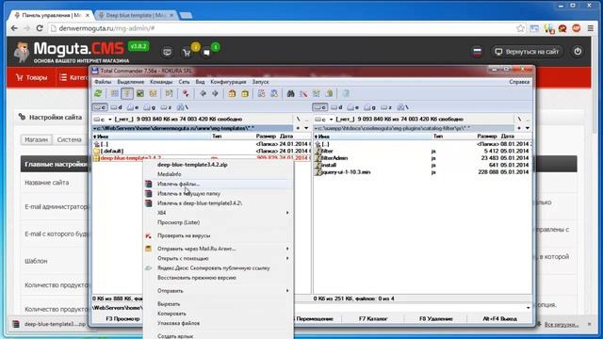603x339 pixels.
Task: Refresh panels with green arrows toolbar icon
Action: pos(98,93)
